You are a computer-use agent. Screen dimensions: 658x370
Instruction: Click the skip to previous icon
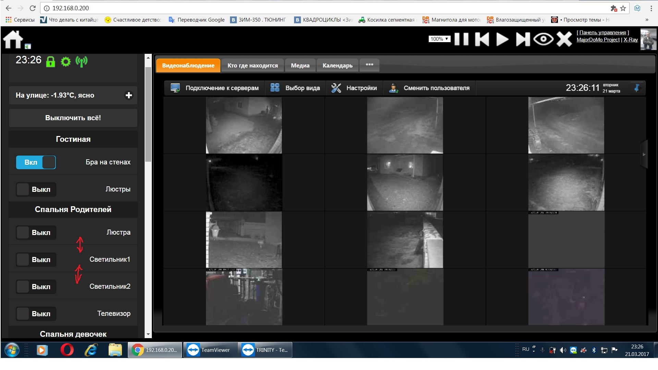point(482,39)
